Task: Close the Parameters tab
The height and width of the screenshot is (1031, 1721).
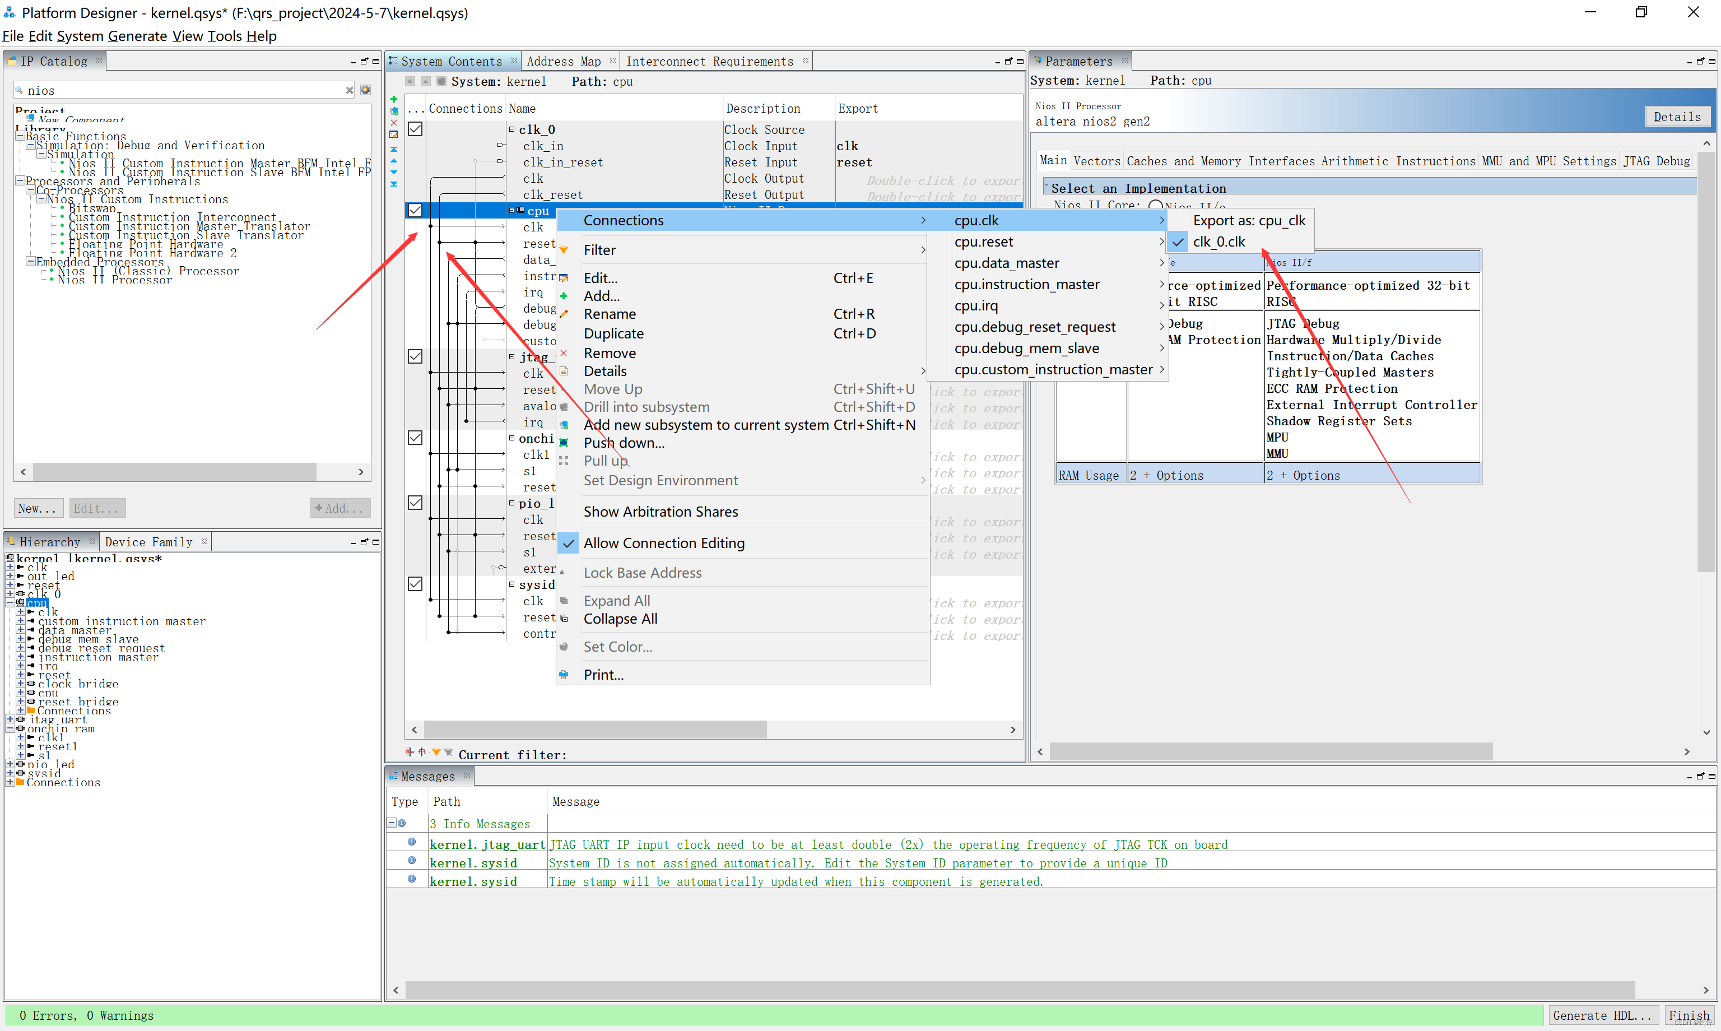Action: [1124, 61]
